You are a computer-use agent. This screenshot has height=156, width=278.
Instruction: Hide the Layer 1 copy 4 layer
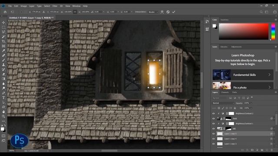(x=213, y=139)
